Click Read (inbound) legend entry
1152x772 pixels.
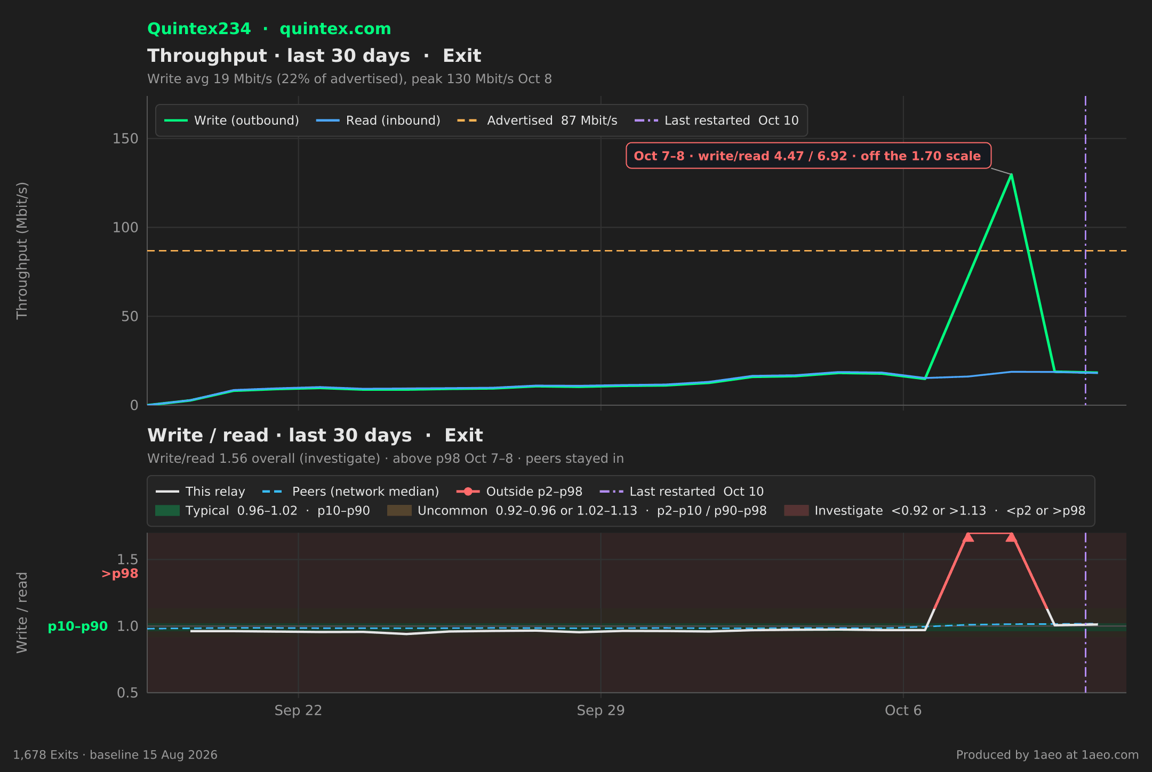coord(378,120)
